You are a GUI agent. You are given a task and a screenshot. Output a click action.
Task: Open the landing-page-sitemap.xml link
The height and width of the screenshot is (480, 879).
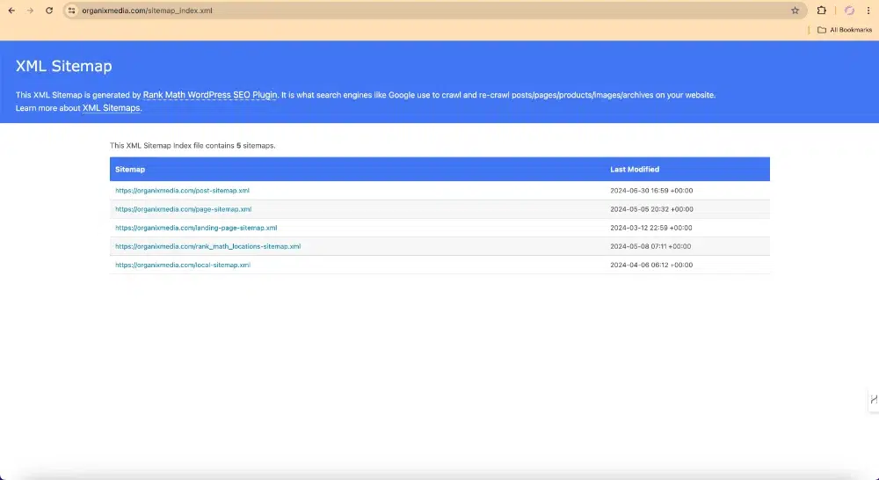click(x=196, y=228)
